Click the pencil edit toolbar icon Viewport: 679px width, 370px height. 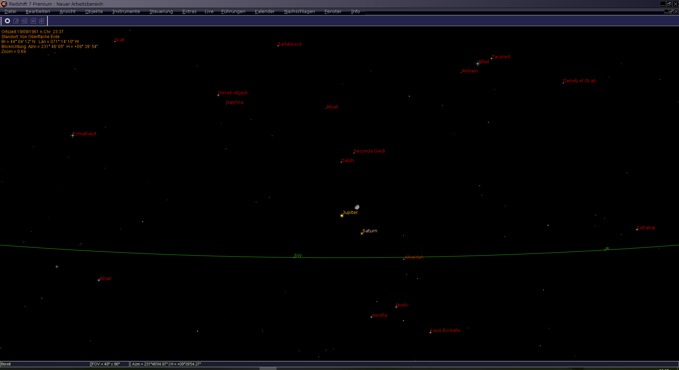pos(16,21)
